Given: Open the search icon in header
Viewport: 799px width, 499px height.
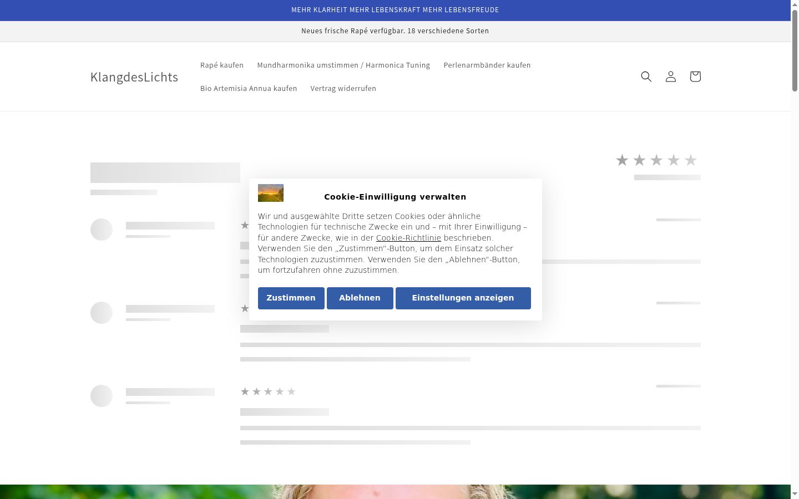Looking at the screenshot, I should tap(646, 77).
